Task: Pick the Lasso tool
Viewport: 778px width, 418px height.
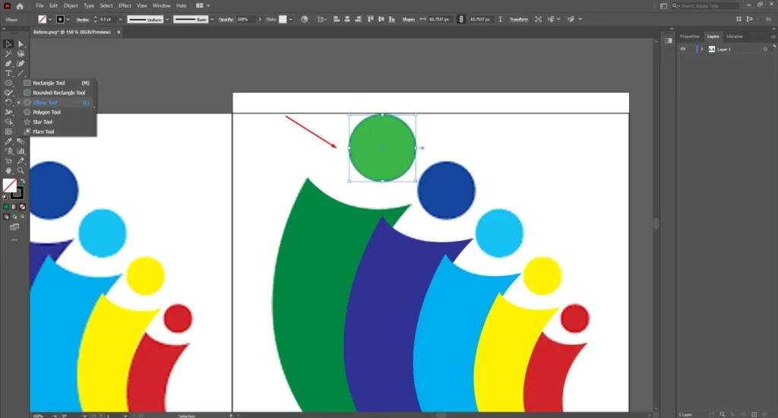Action: point(21,54)
